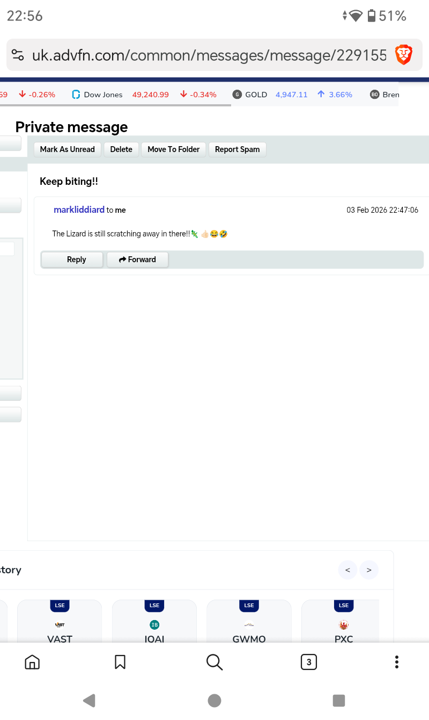Open the IOAI stock card
The height and width of the screenshot is (720, 429).
point(154,621)
